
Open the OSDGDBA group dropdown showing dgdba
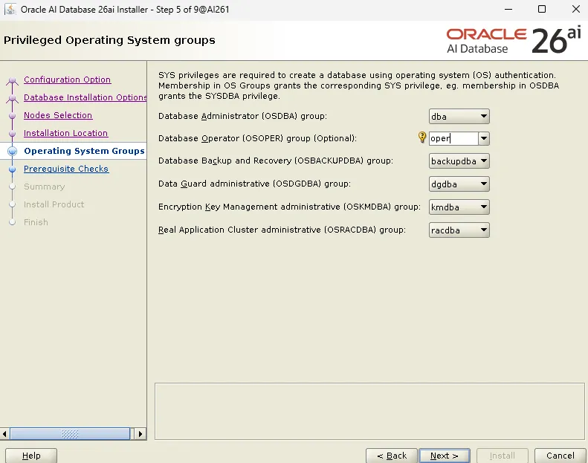(459, 184)
